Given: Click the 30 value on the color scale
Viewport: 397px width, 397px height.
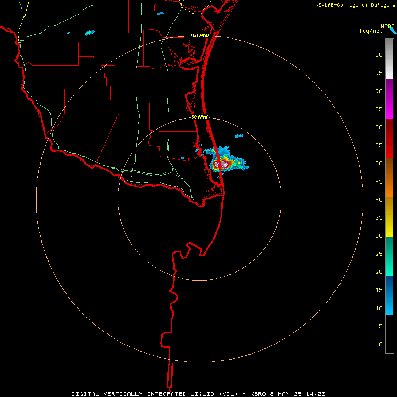Looking at the screenshot, I should (379, 236).
